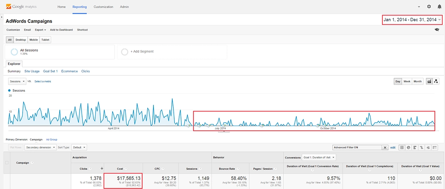Clear the advanced filter with X
The width and height of the screenshot is (445, 189).
tap(385, 147)
